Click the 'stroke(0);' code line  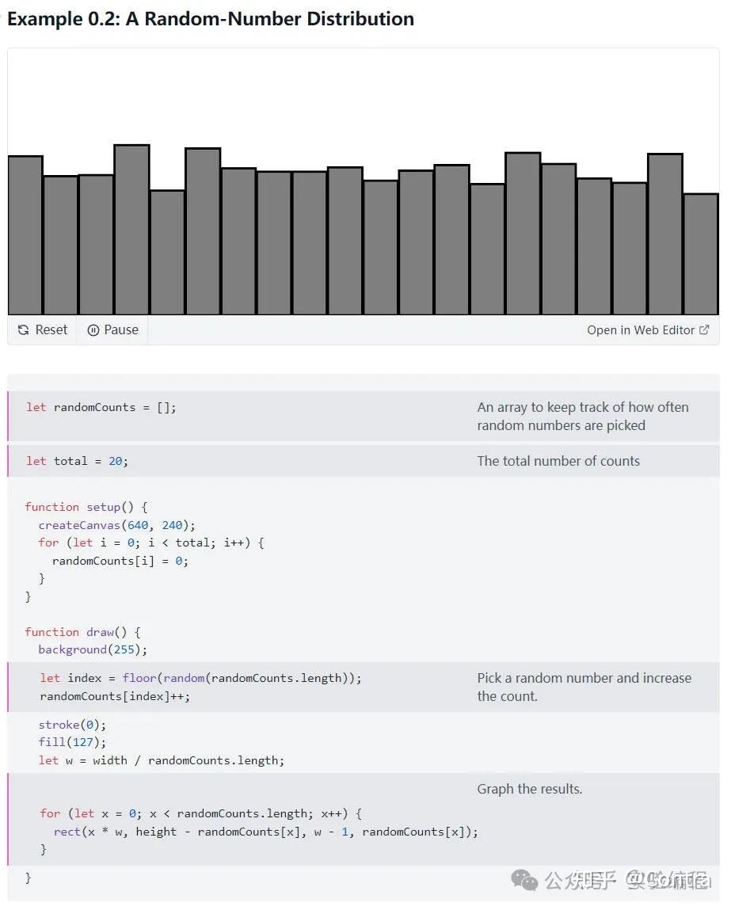click(72, 725)
